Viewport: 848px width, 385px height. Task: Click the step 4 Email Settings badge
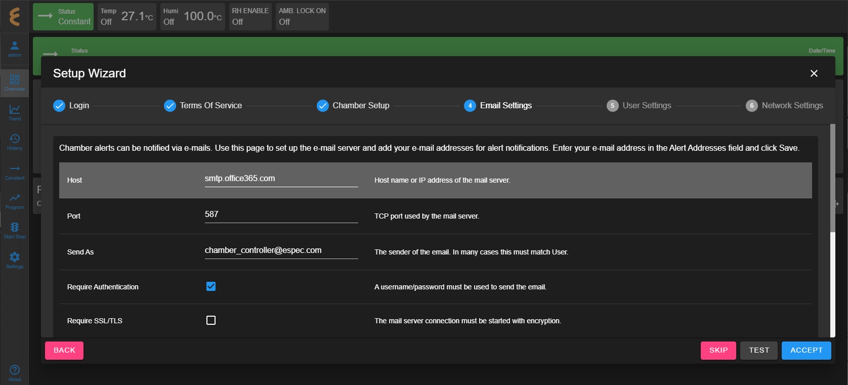click(470, 106)
